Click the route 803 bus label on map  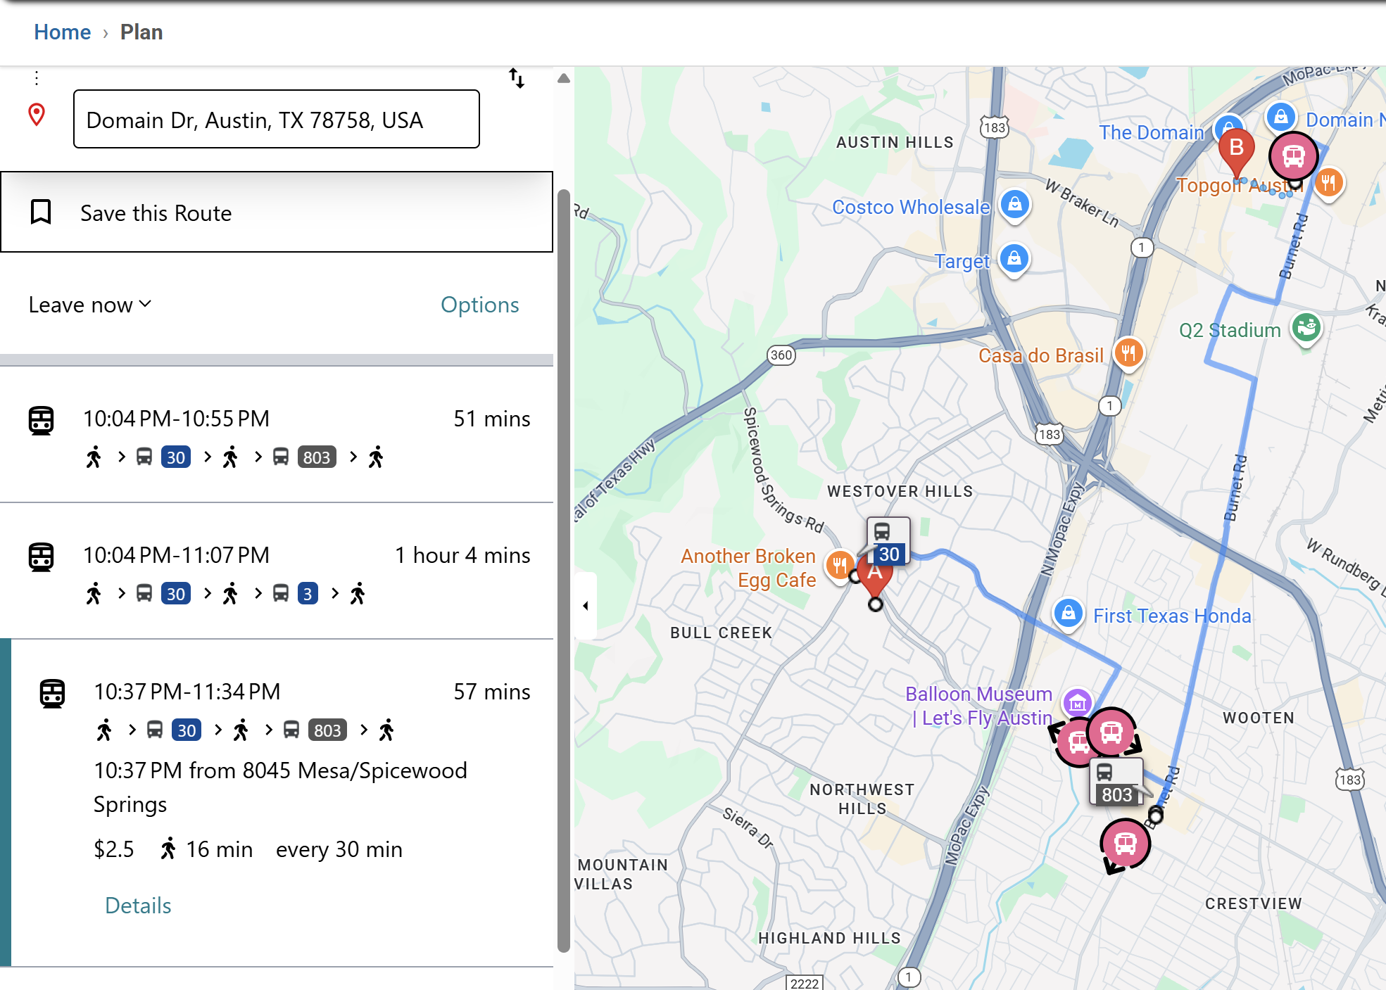(1116, 783)
